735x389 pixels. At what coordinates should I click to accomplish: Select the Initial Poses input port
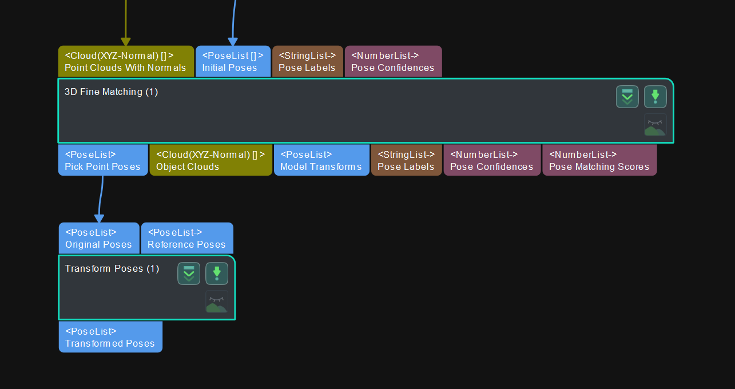(x=233, y=61)
